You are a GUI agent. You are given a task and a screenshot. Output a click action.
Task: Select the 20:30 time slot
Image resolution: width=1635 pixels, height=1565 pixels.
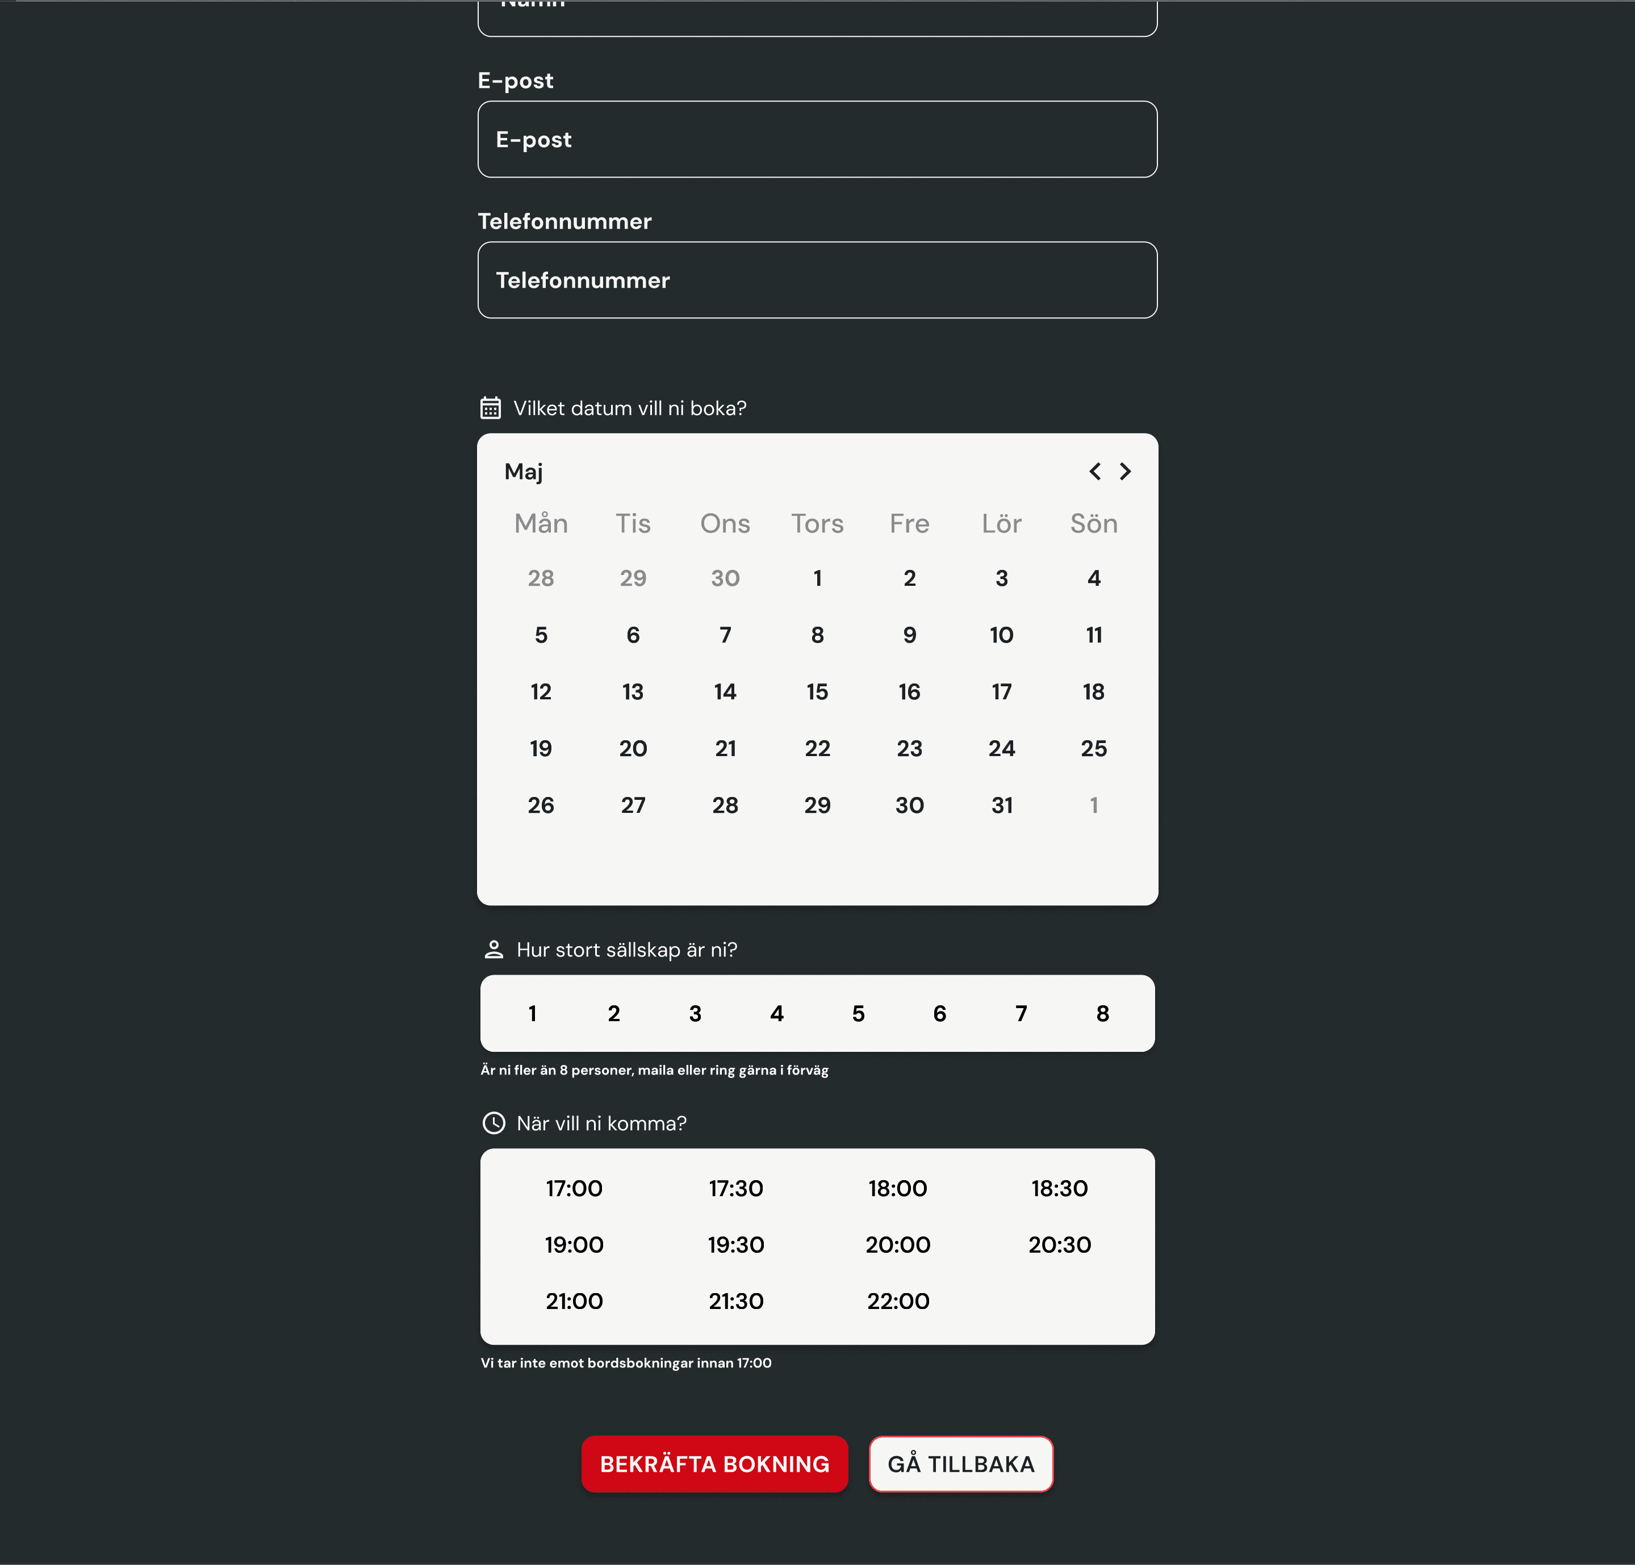[1059, 1245]
